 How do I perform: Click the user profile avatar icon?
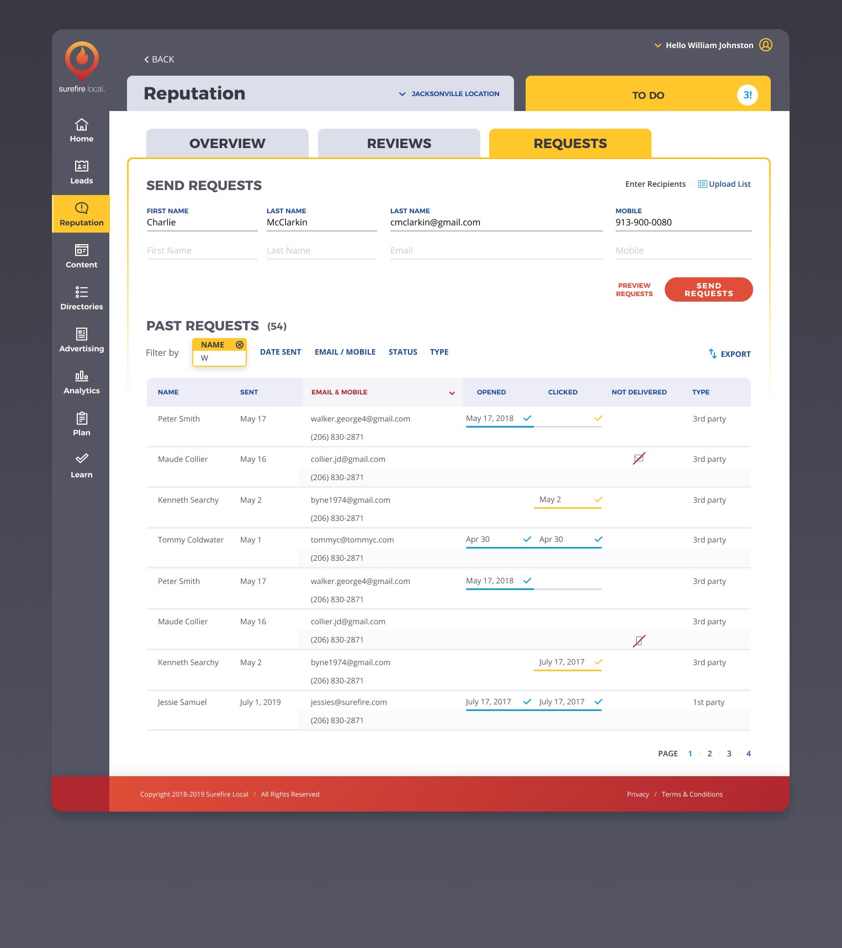coord(765,45)
